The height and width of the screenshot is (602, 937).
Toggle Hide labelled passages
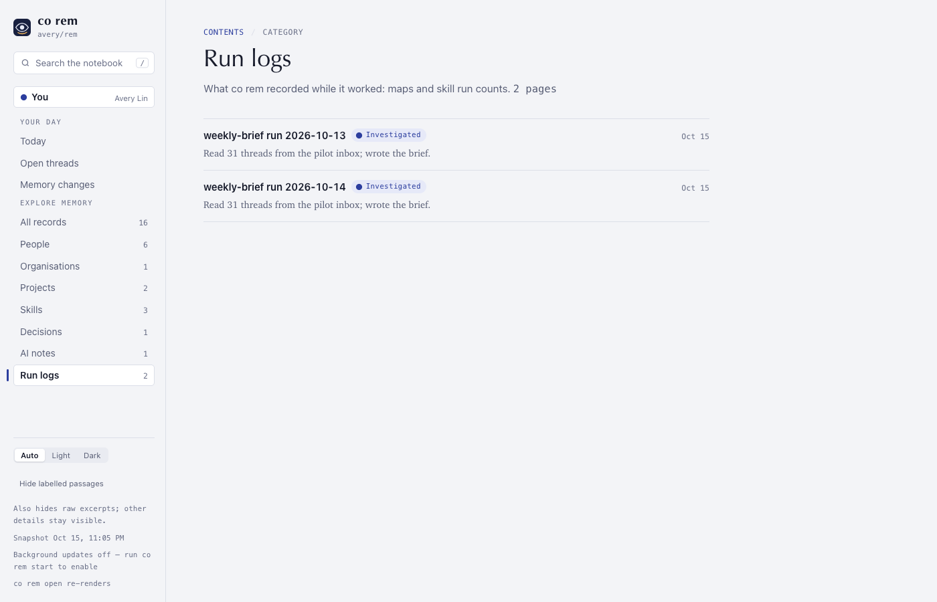[x=62, y=484]
